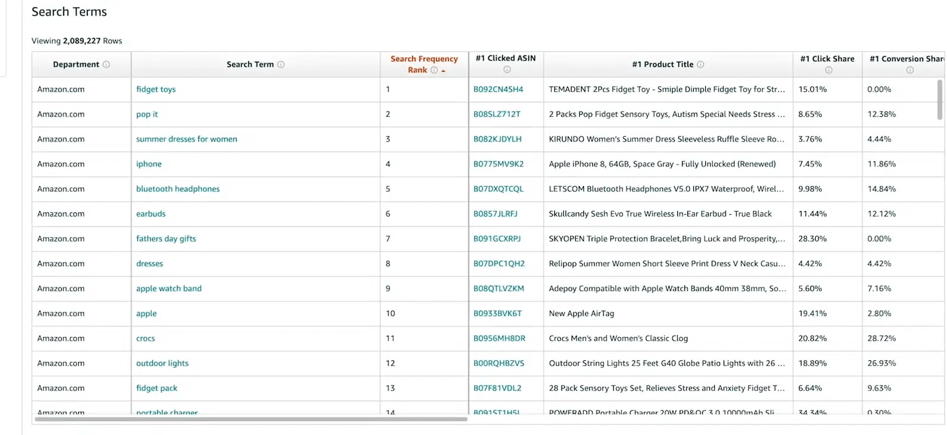Click the vertical scrollbar at table's right edge

click(x=939, y=100)
